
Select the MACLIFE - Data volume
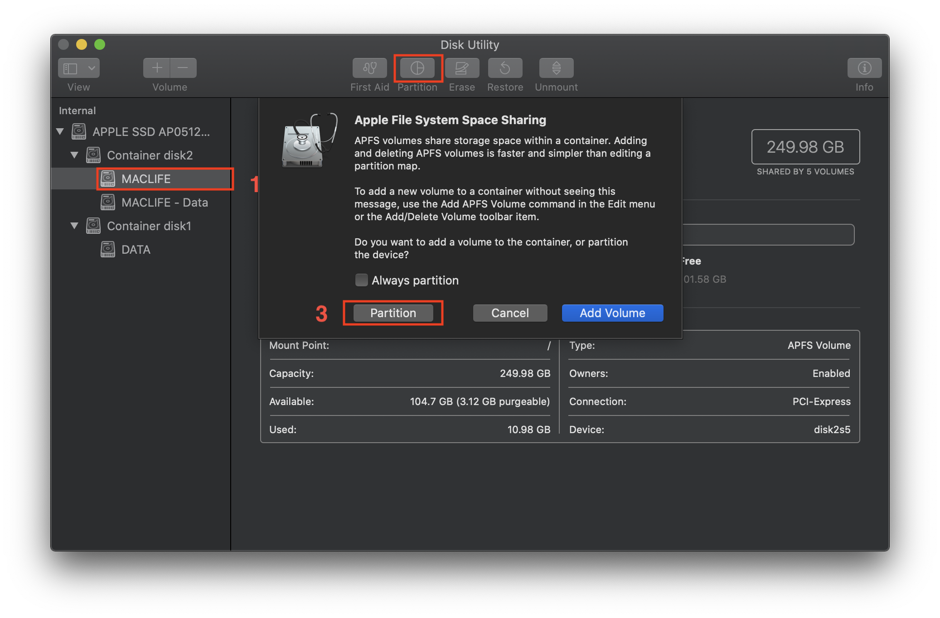pyautogui.click(x=164, y=203)
